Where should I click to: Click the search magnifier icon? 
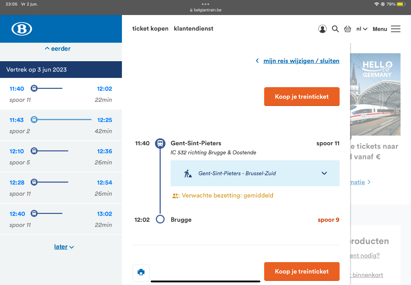[x=335, y=29]
